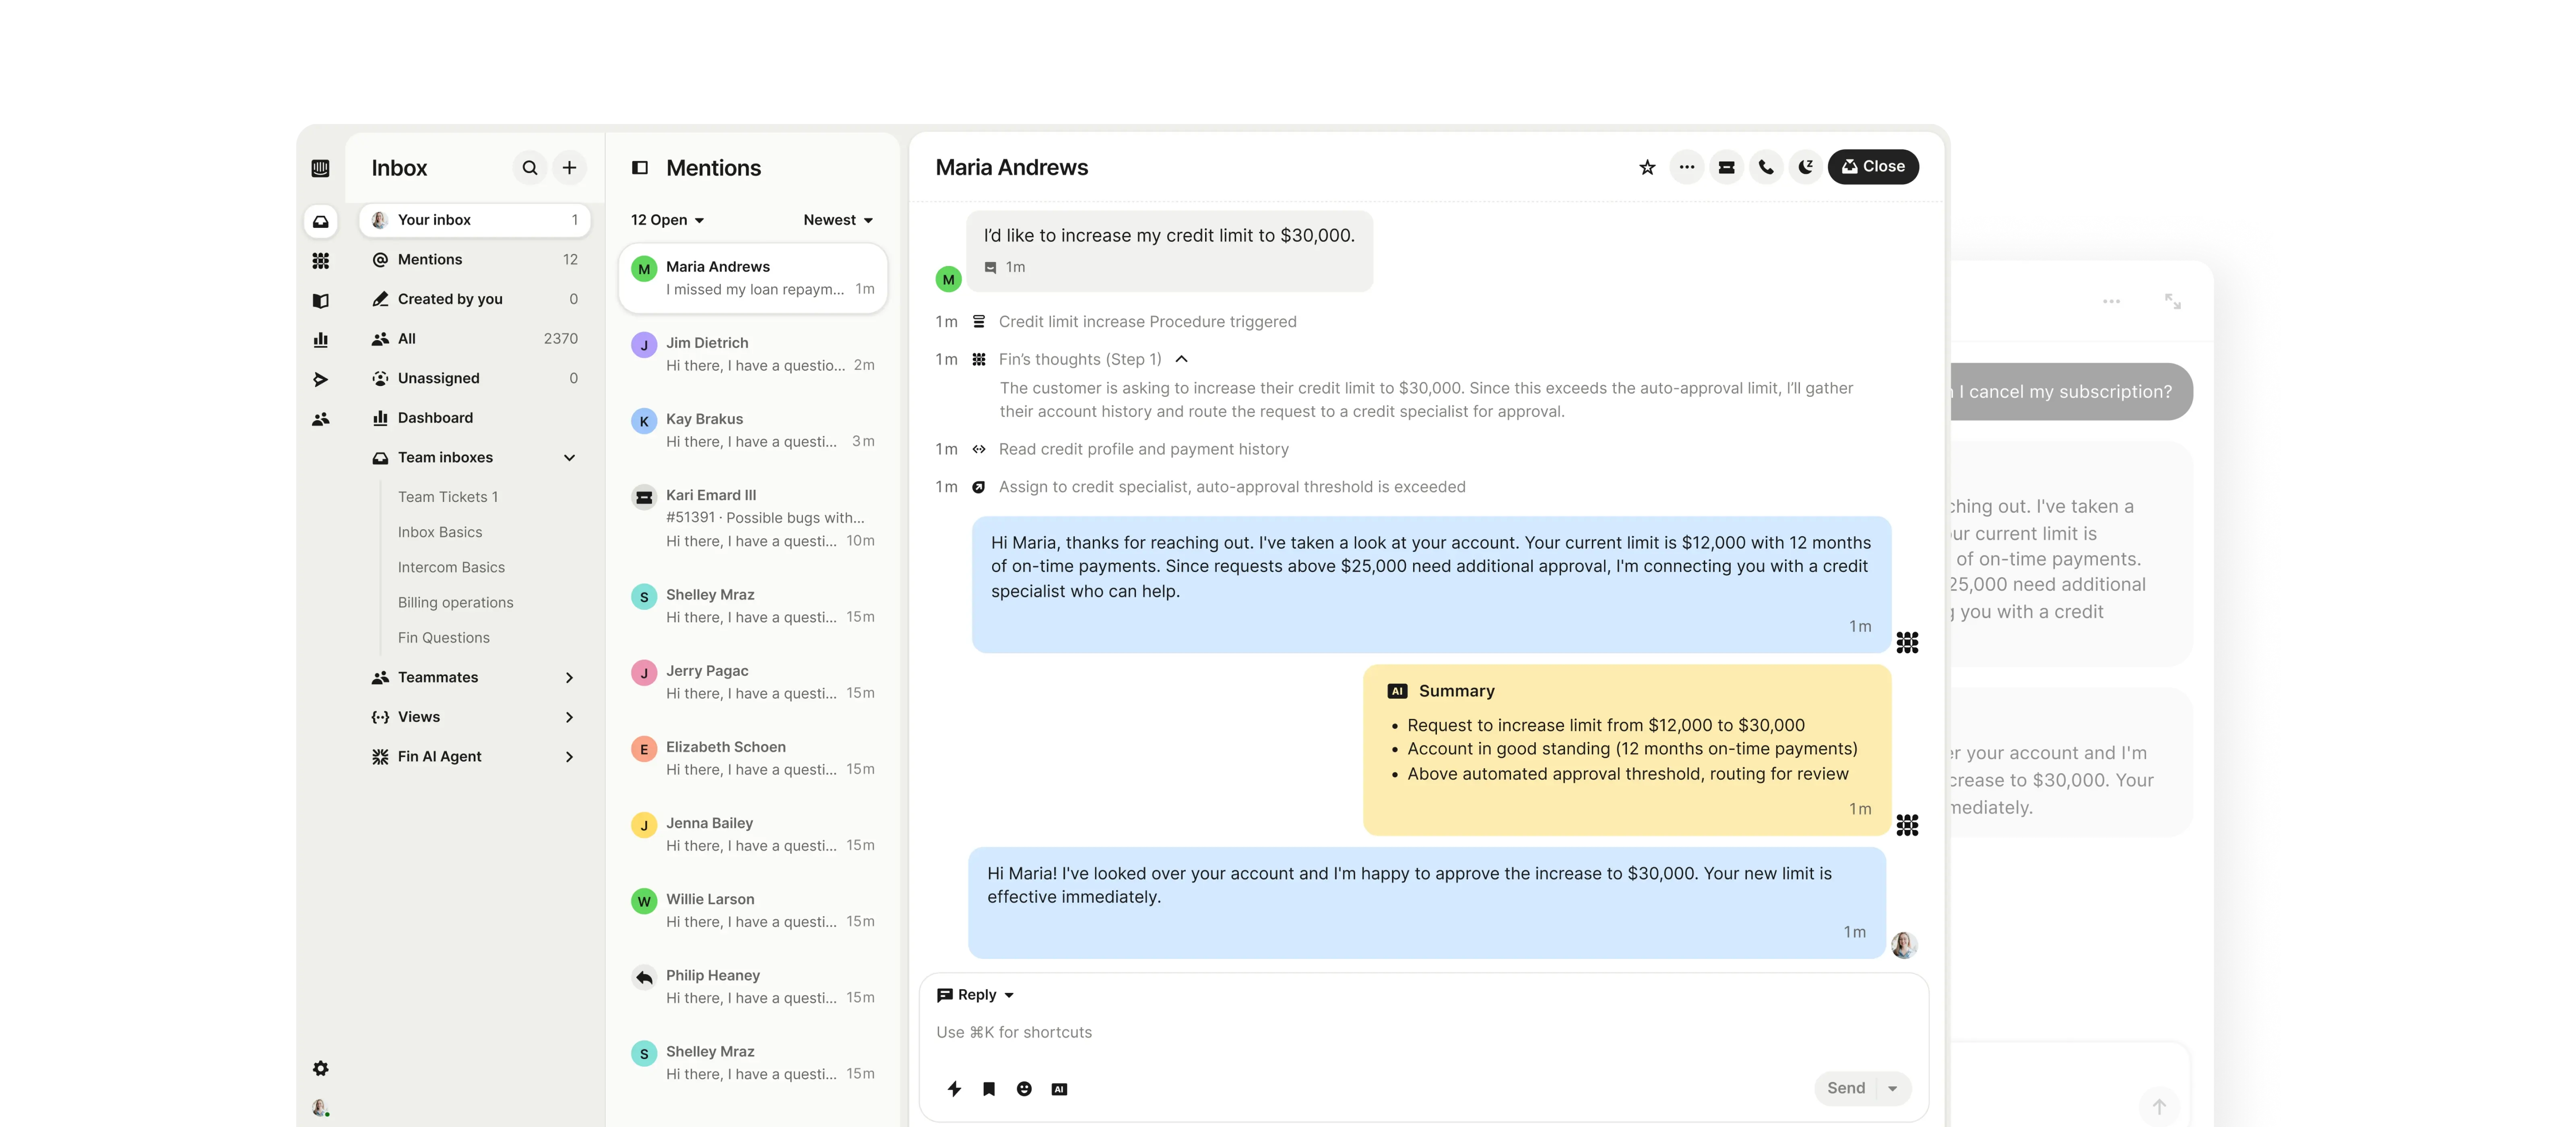Click 'Credit limit increase Procedure triggered' event
The image size is (2576, 1127).
pos(1147,322)
